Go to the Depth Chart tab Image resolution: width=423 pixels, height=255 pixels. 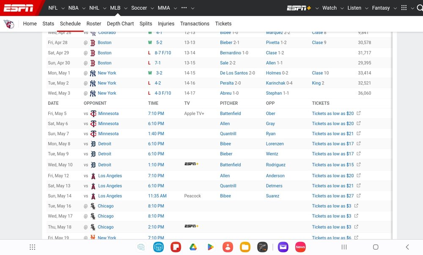point(120,24)
